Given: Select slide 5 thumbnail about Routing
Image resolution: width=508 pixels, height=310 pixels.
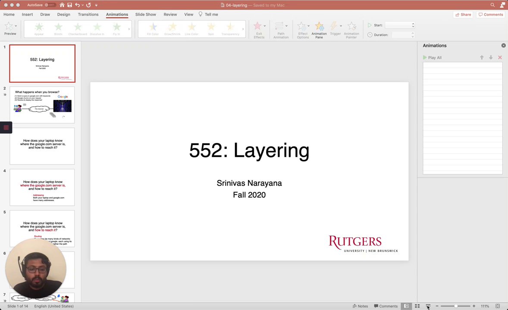Looking at the screenshot, I should (x=42, y=229).
